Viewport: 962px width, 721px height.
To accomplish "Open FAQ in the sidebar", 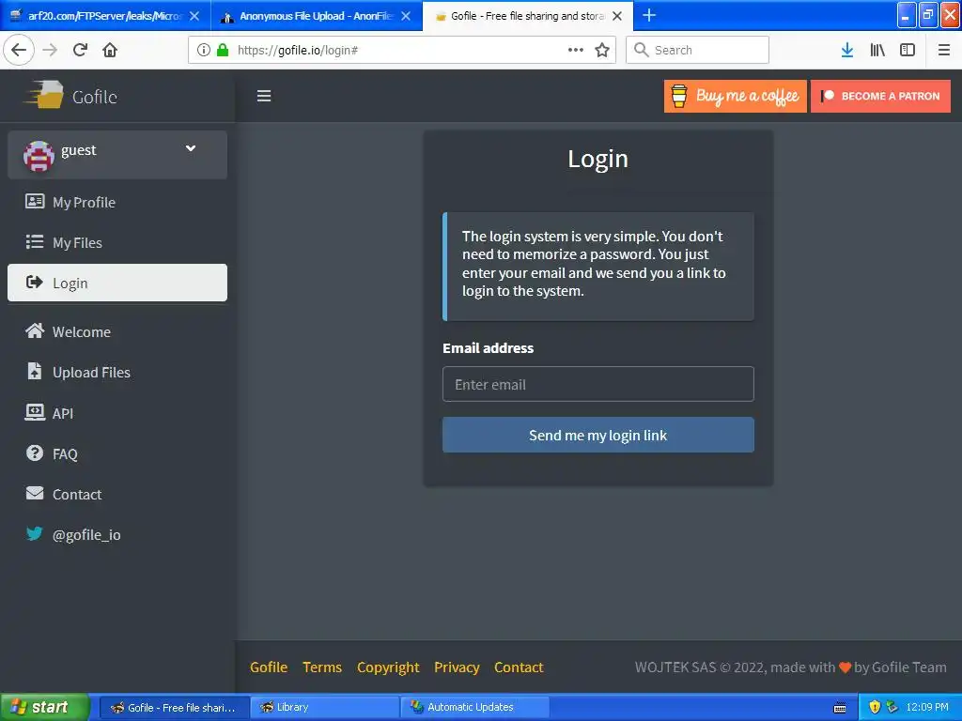I will [x=117, y=453].
